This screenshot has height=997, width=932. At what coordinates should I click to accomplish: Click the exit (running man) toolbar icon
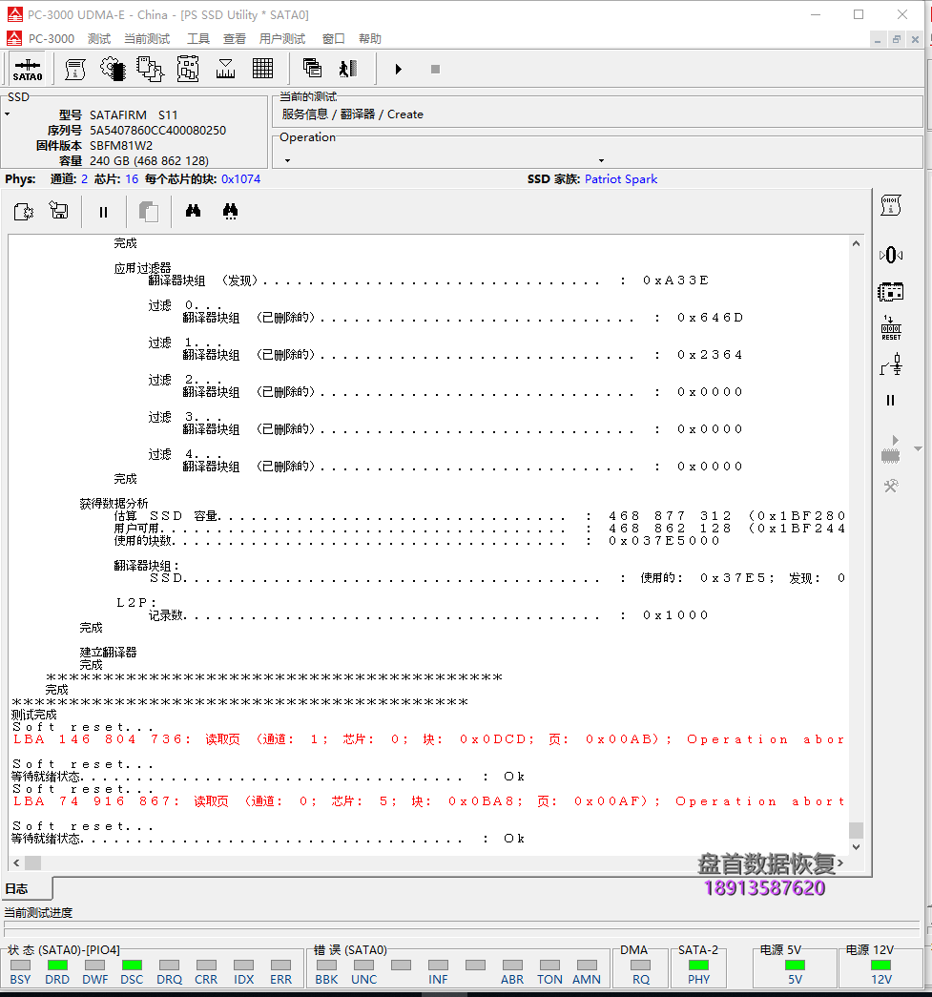(348, 69)
